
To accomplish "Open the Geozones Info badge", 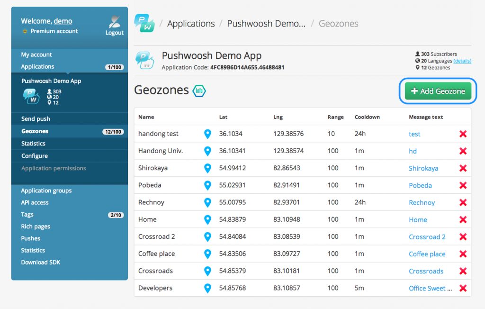I will pyautogui.click(x=199, y=91).
